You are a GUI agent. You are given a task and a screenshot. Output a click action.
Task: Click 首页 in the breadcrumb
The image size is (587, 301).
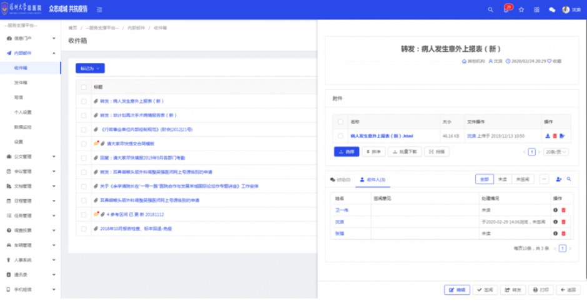pyautogui.click(x=72, y=28)
